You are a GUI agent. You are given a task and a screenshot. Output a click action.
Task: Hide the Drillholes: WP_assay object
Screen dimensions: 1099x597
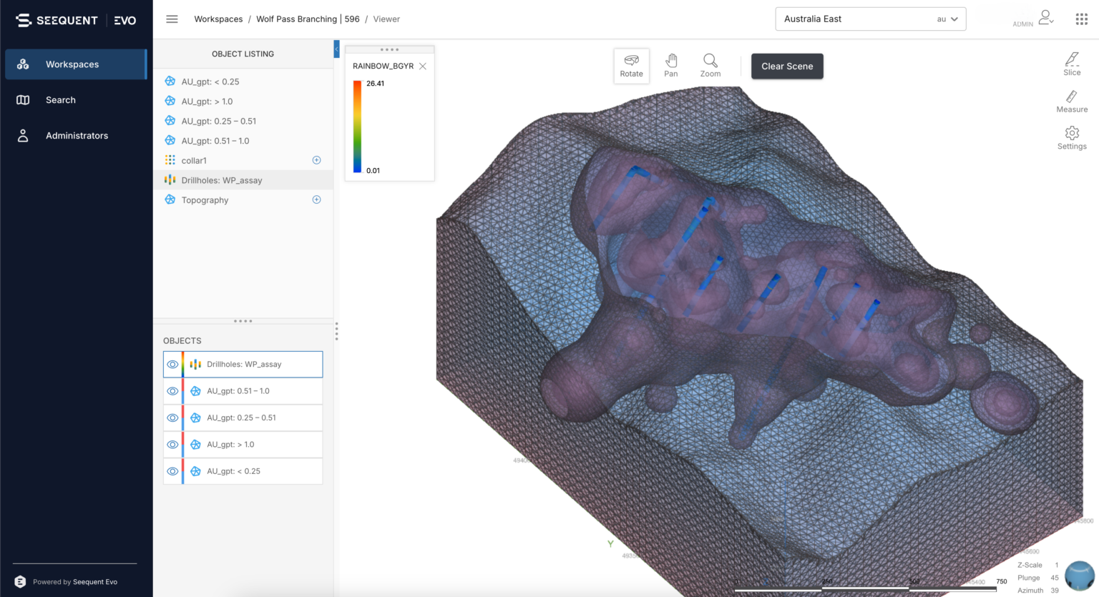(172, 364)
